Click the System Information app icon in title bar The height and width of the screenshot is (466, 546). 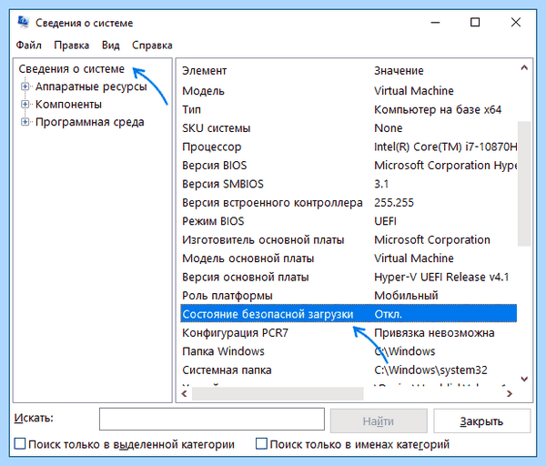point(24,22)
